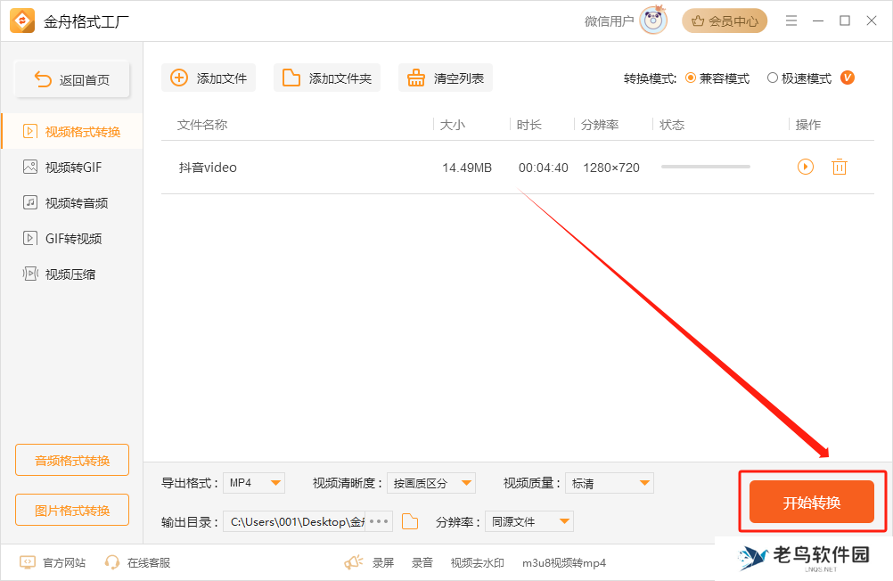Switch to 视频转音频 in sidebar
This screenshot has height=581, width=893.
tap(72, 203)
